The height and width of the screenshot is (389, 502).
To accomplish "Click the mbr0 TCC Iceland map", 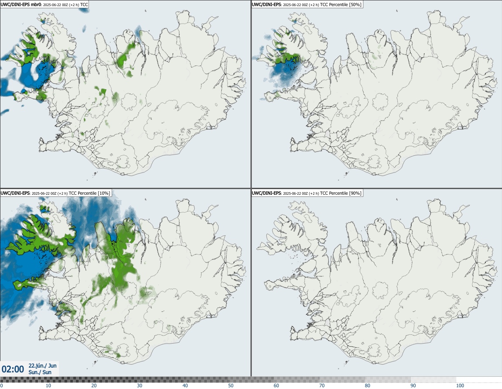I will [x=125, y=94].
